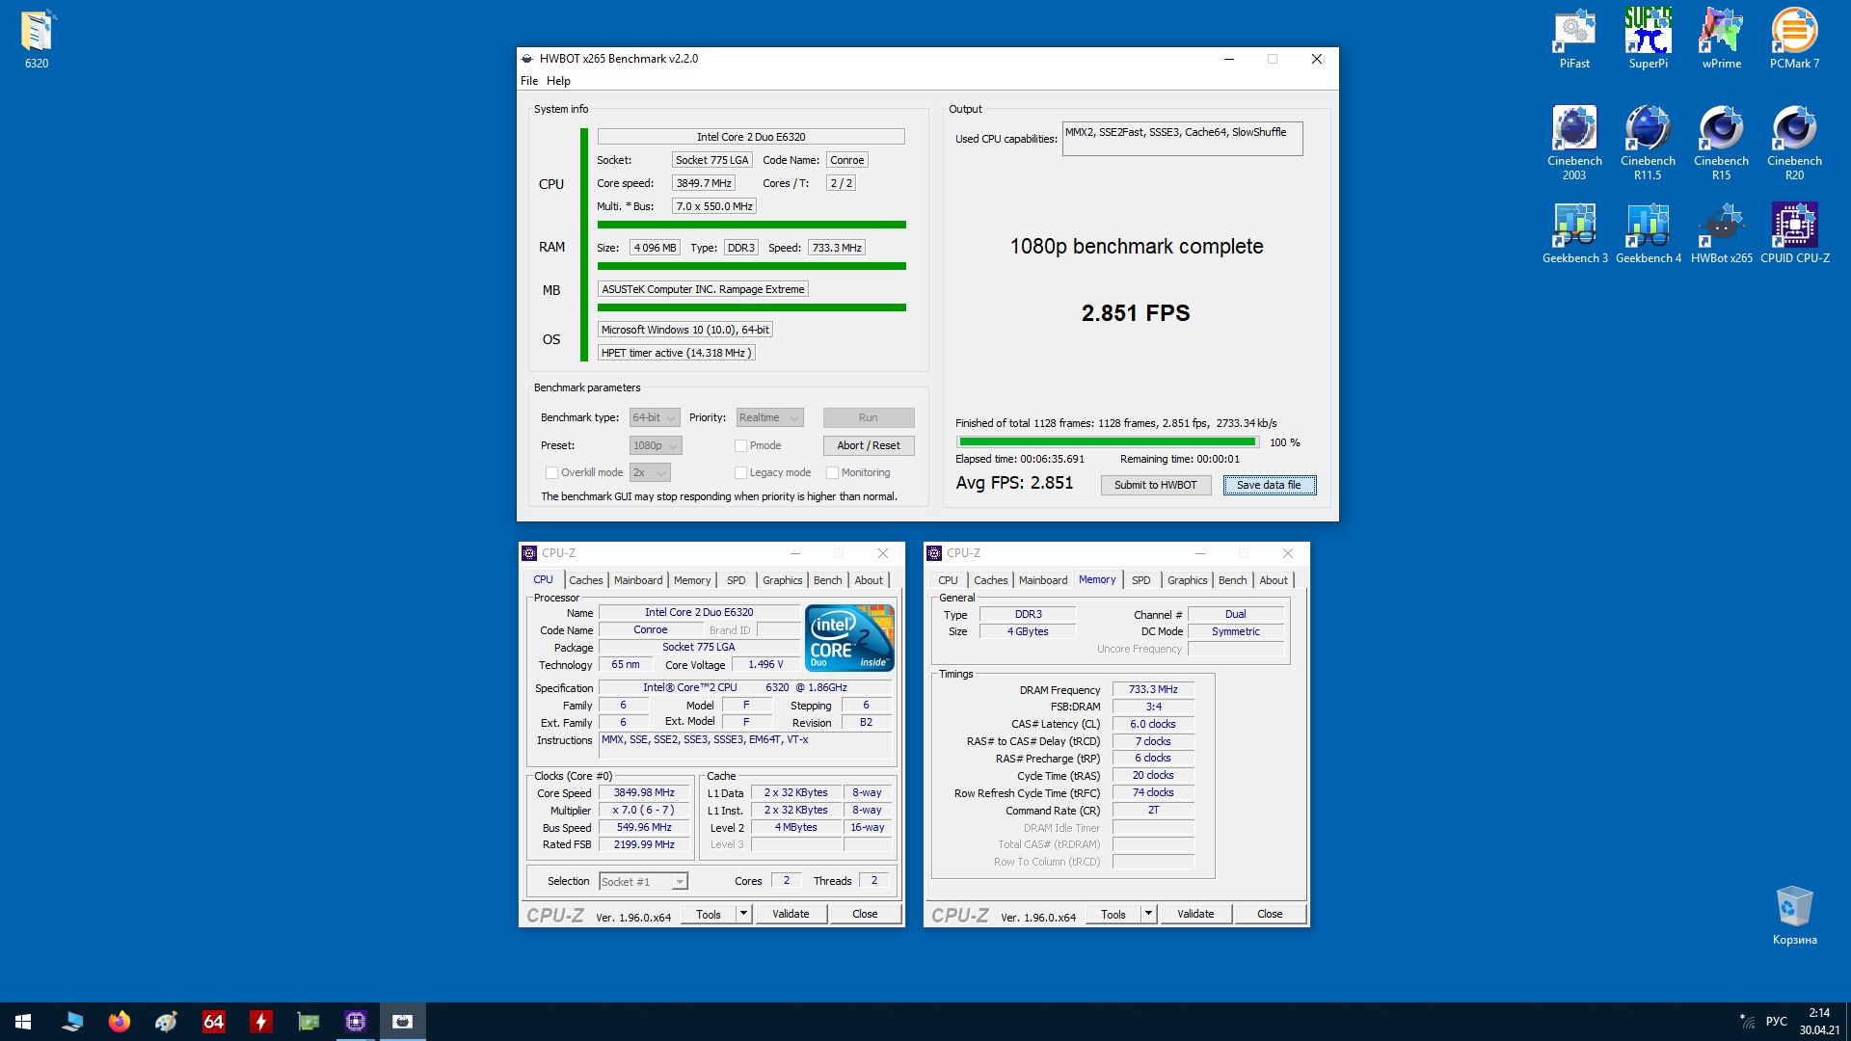This screenshot has width=1851, height=1041.
Task: Open the Socket #1 selection dropdown
Action: tap(643, 881)
